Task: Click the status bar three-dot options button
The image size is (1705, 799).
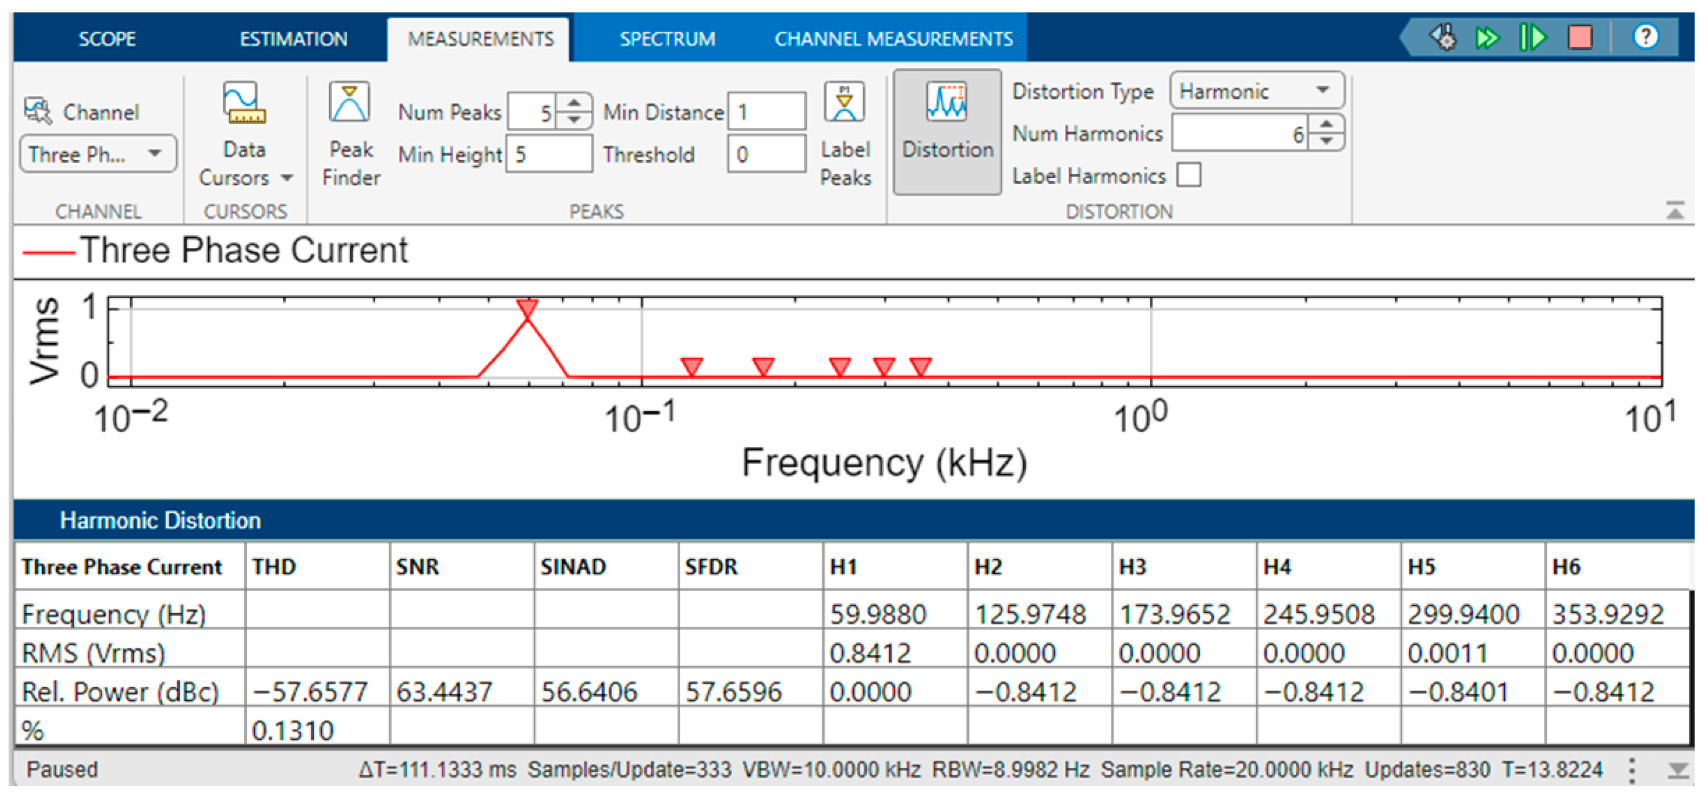Action: pos(1631,771)
